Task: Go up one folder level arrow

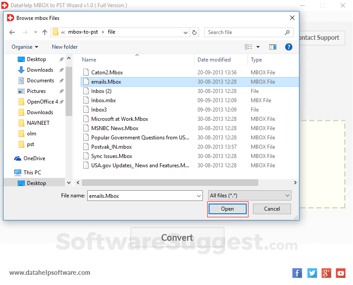Action: [45, 32]
